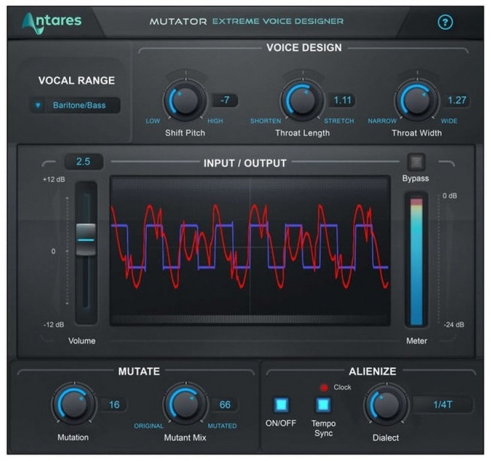Click the red Clock indicator light

(324, 388)
